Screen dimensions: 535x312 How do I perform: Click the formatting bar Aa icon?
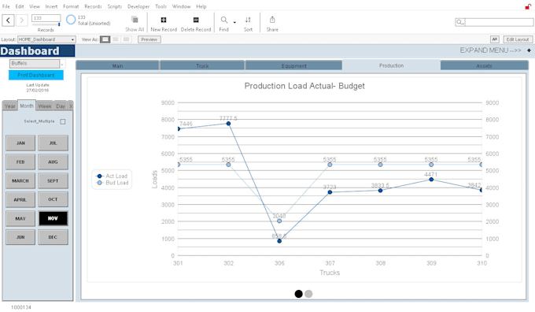pyautogui.click(x=495, y=39)
